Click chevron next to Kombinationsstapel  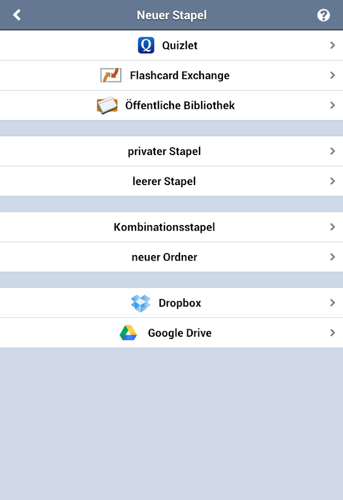tap(332, 227)
